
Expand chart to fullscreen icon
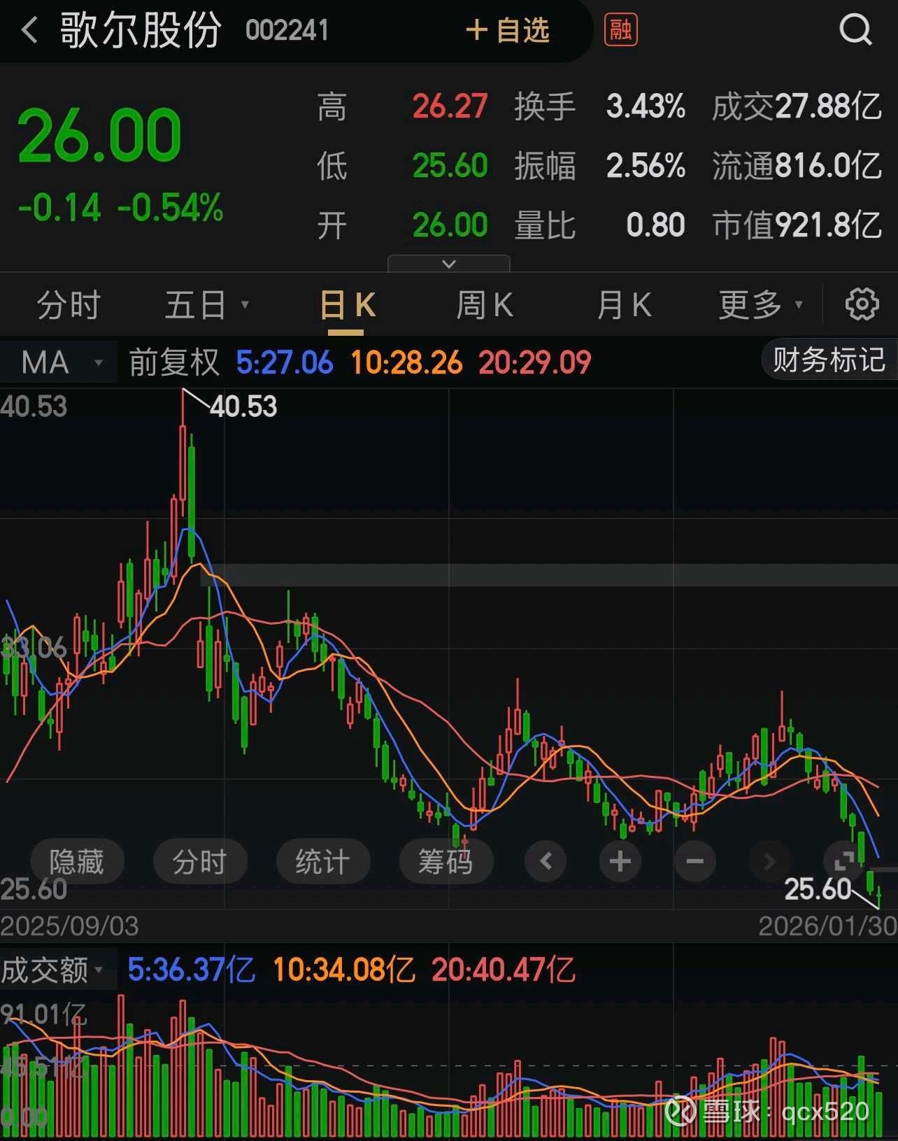click(x=844, y=861)
